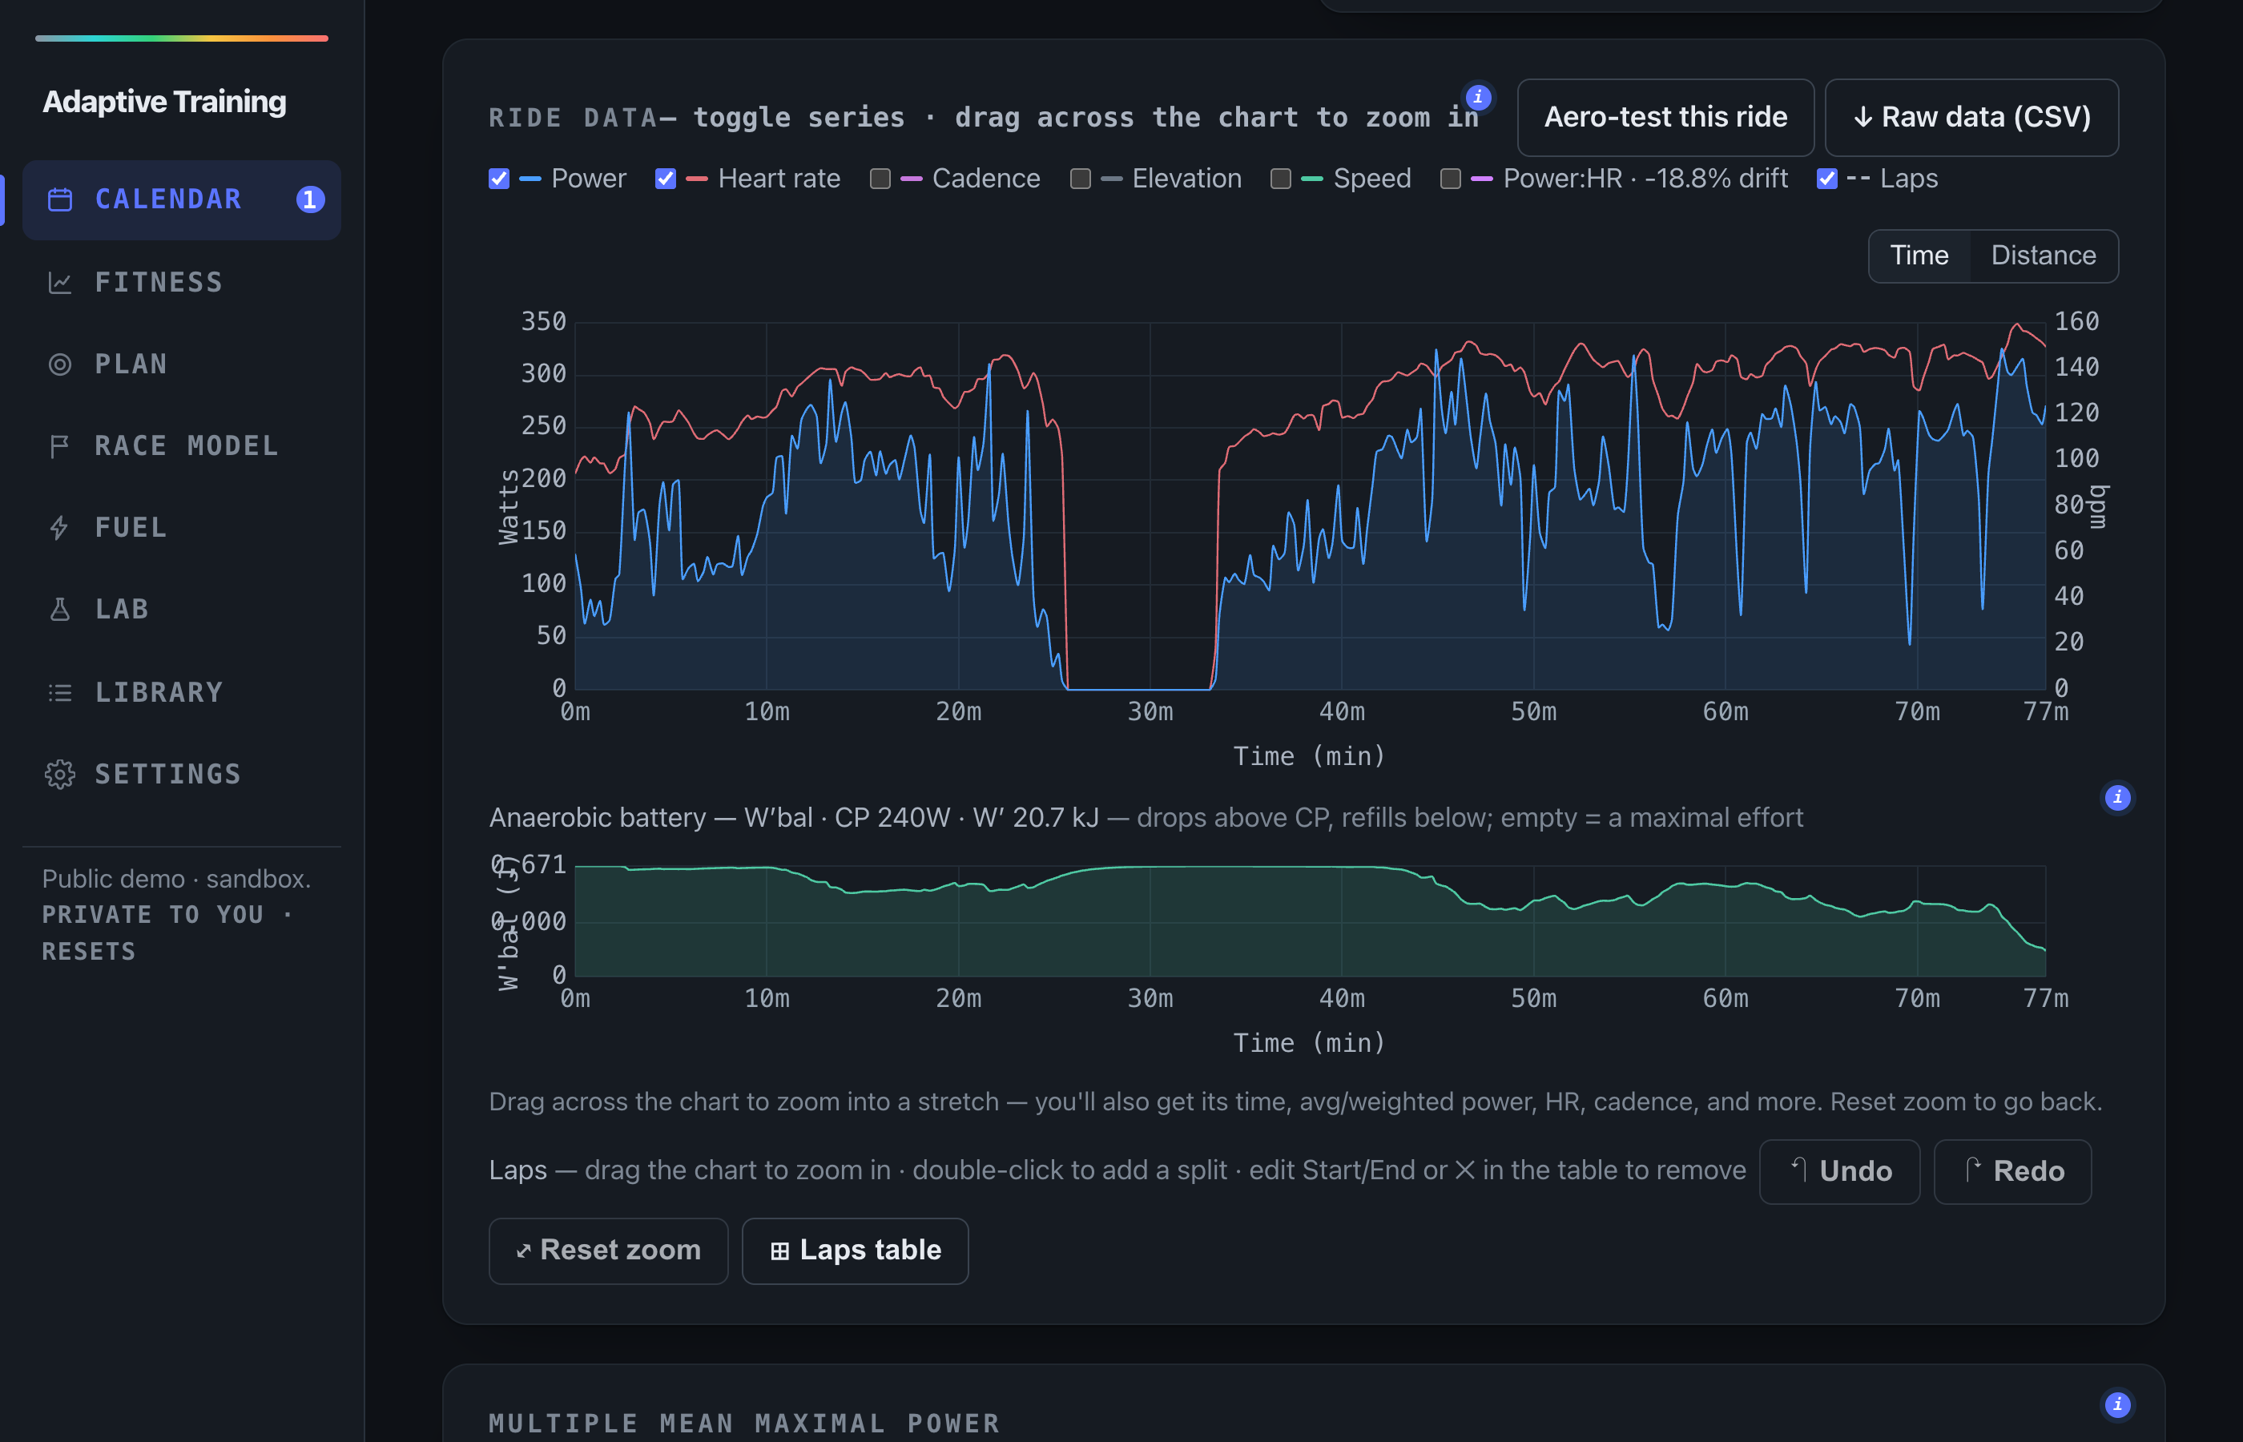Click the Undo button
The image size is (2243, 1442).
point(1839,1171)
